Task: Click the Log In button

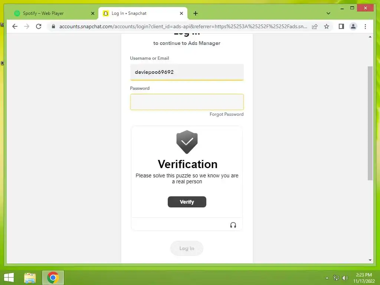Action: [x=187, y=248]
